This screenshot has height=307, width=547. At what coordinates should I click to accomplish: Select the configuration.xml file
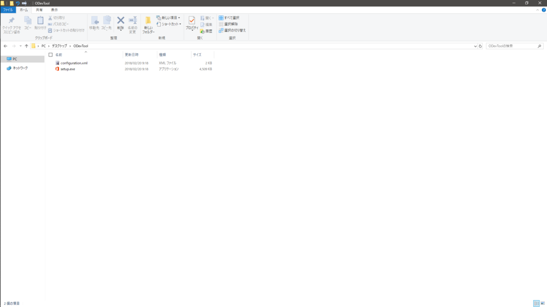coord(74,63)
